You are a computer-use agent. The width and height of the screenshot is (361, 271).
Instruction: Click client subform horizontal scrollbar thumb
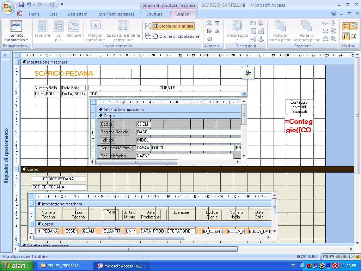tap(136, 162)
